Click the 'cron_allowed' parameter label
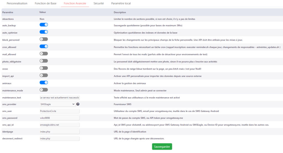The height and width of the screenshot is (153, 283). (x=9, y=47)
